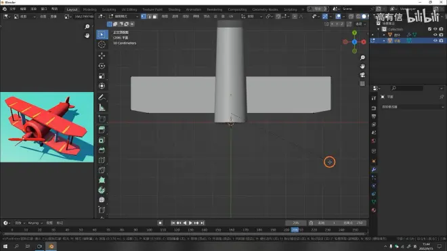
Task: Switch to the Sculpting workspace tab
Action: 109,9
